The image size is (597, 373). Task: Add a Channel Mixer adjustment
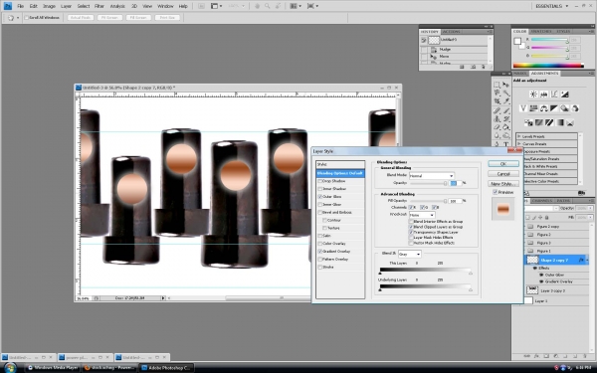click(574, 108)
